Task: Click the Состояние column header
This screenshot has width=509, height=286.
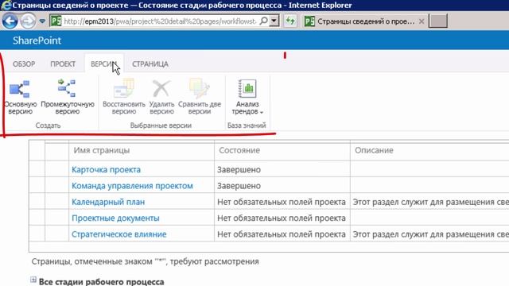Action: 239,150
